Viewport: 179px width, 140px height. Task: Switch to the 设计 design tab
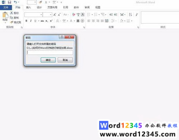point(39,8)
